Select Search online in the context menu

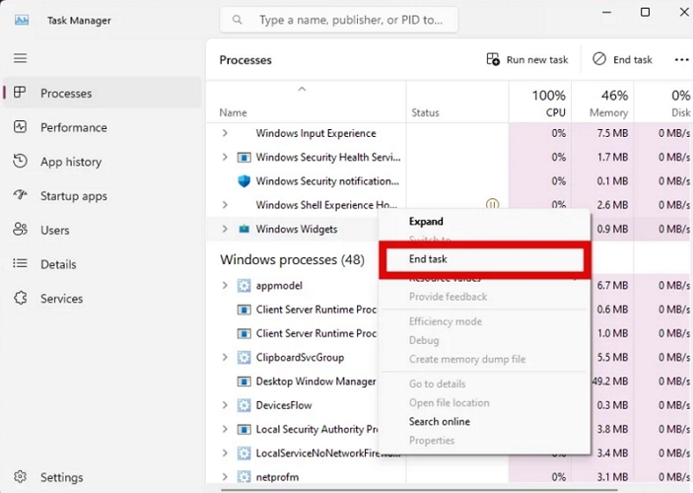[484, 421]
